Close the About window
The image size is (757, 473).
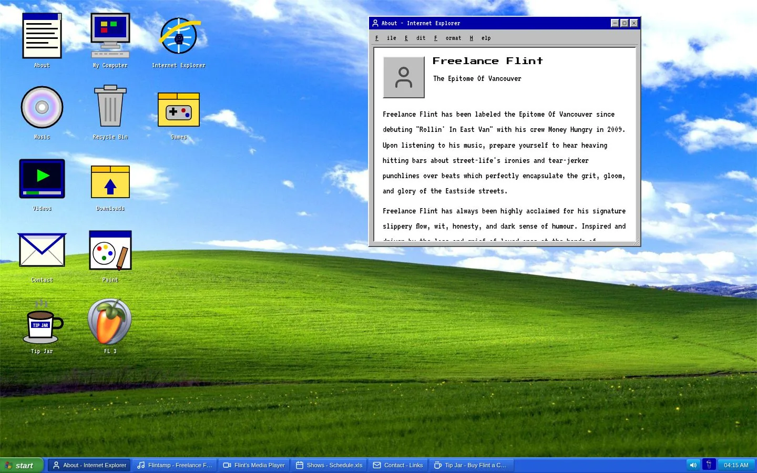634,23
